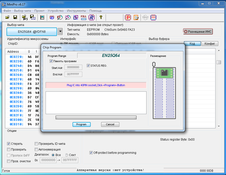Click the chip info toolbar icon
This screenshot has height=175, width=226.
coord(42,17)
